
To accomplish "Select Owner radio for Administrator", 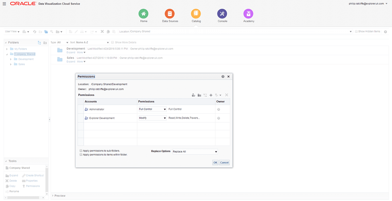I will 219,109.
